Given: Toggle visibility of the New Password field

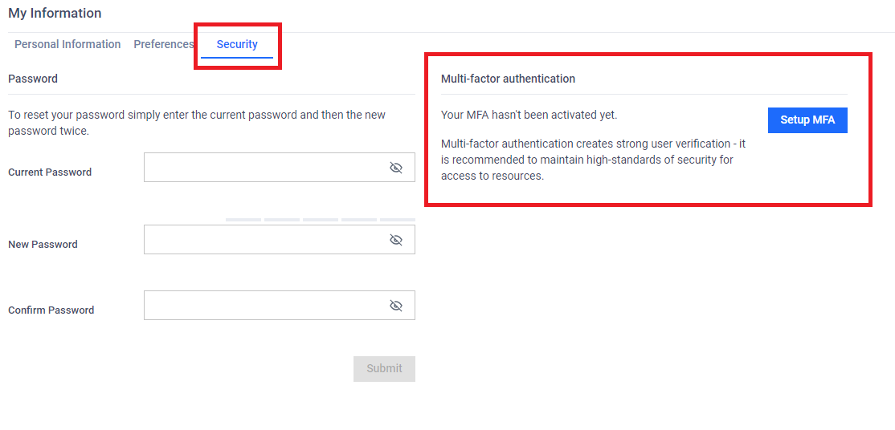Looking at the screenshot, I should [x=395, y=240].
